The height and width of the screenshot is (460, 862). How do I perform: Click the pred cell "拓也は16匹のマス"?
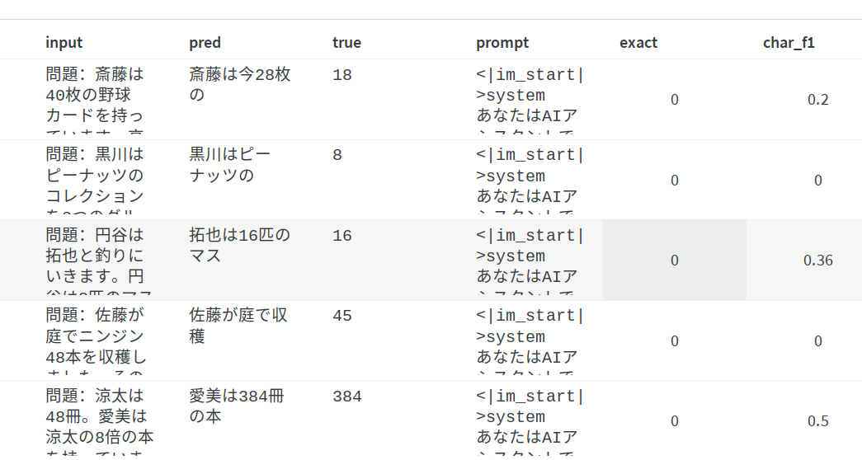point(239,246)
